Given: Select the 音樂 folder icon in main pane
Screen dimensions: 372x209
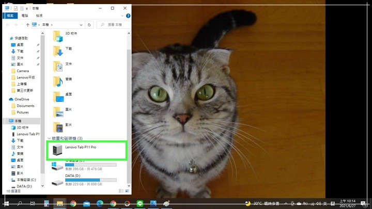Looking at the screenshot, I should (58, 82).
